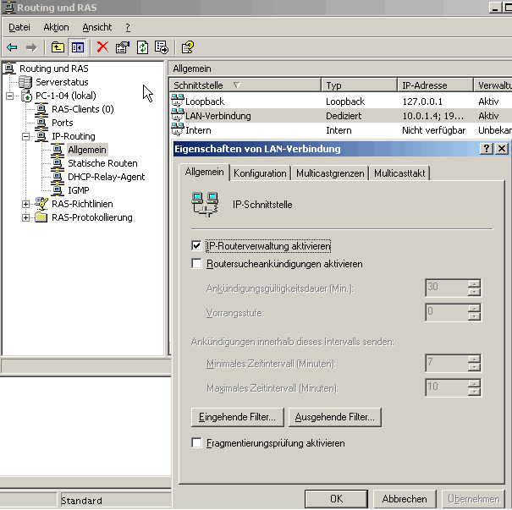The width and height of the screenshot is (512, 510).
Task: Click the Loopback interface row icon
Action: click(x=178, y=101)
